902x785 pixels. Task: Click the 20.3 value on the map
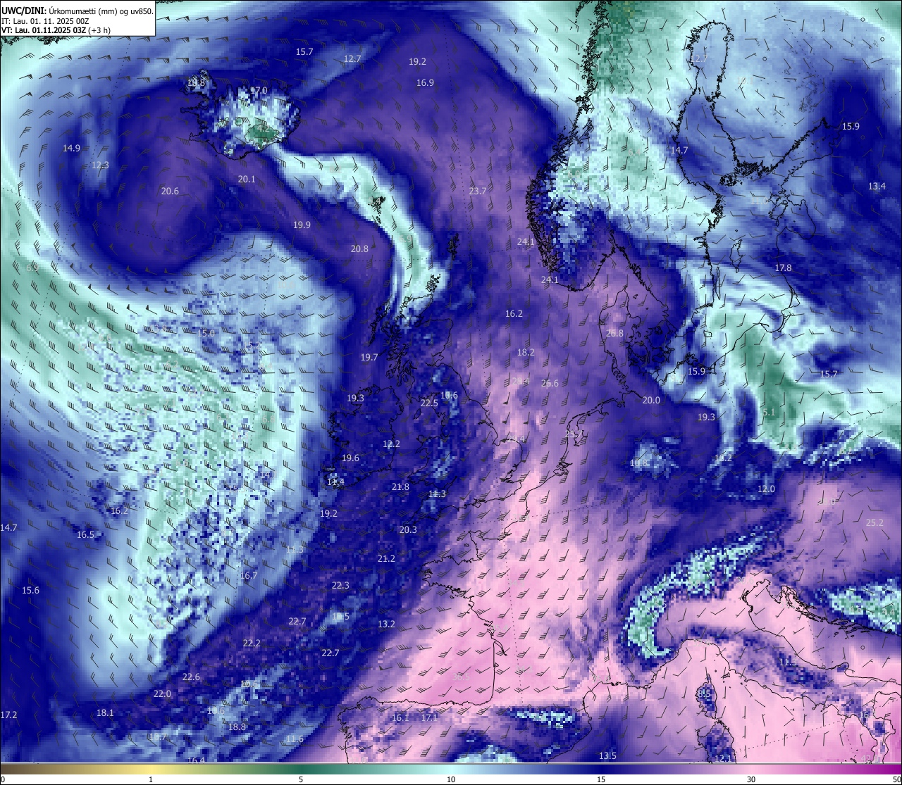(408, 529)
